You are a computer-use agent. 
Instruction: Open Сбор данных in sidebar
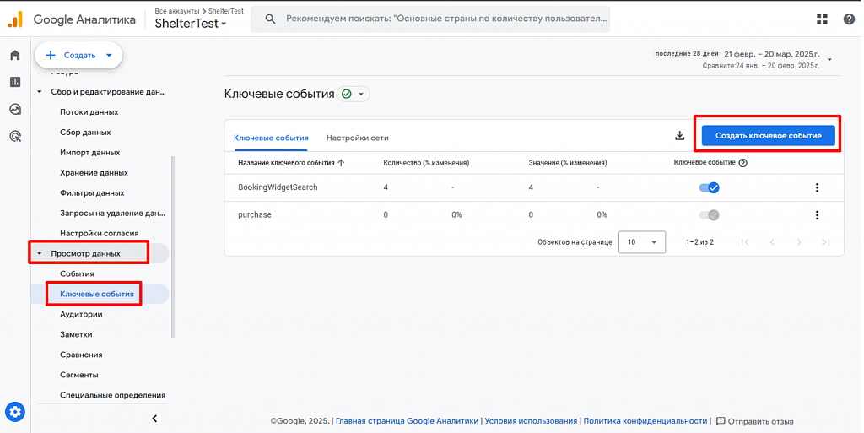point(85,133)
